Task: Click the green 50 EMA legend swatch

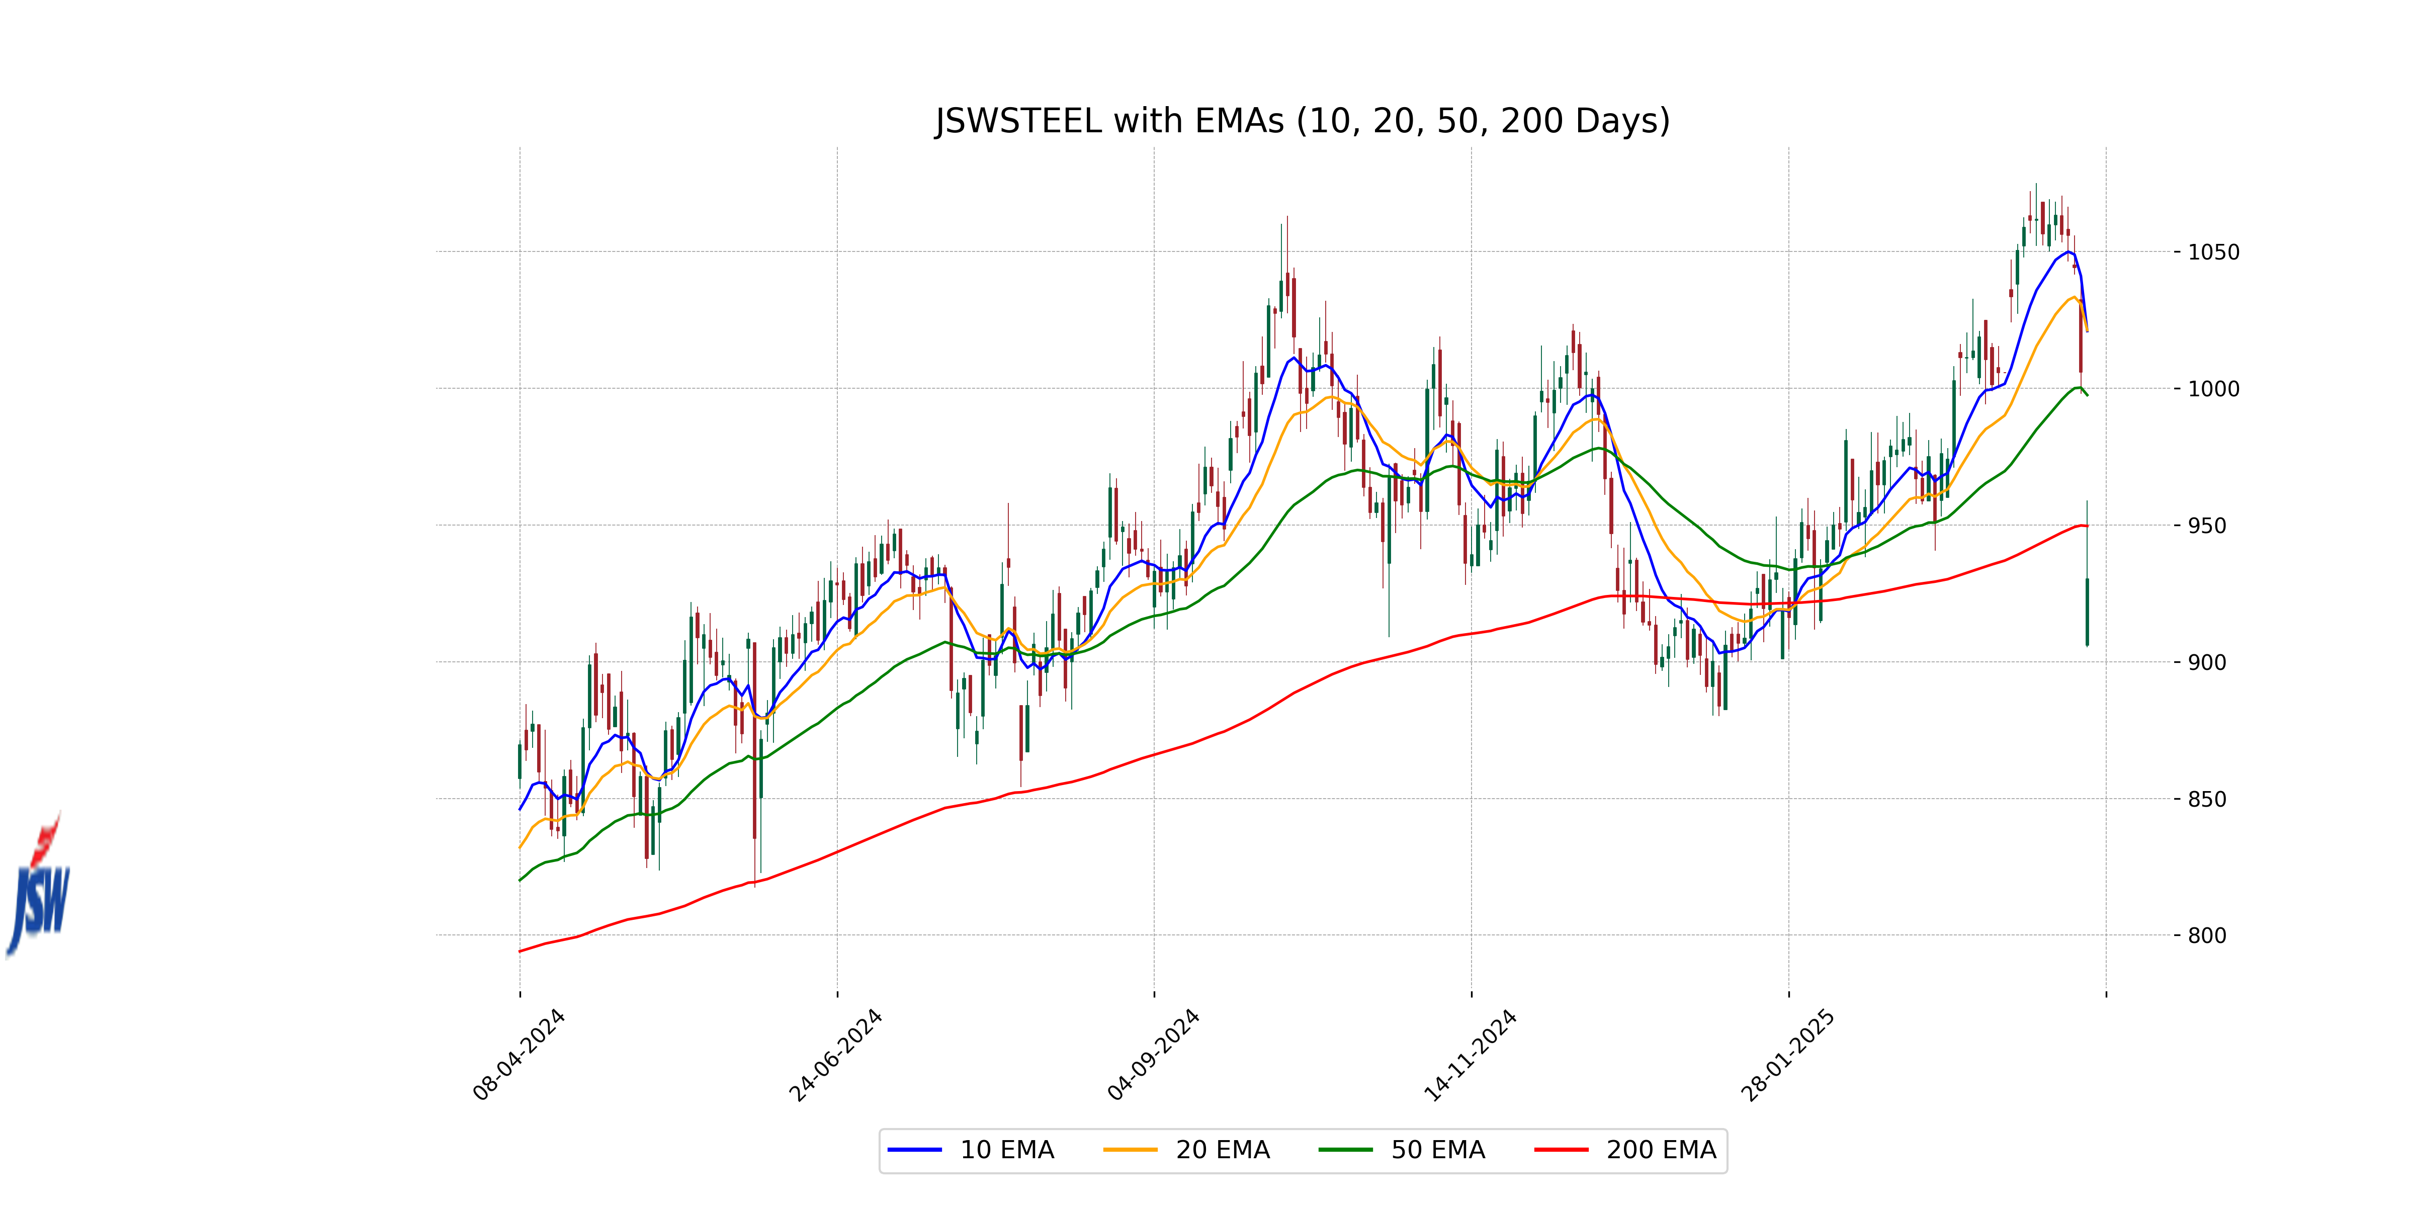Action: [x=1345, y=1150]
